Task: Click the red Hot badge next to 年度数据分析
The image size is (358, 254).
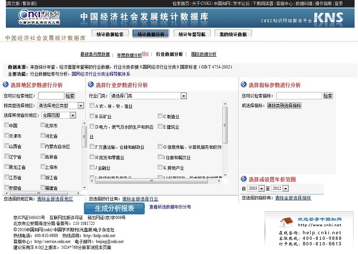Action: pyautogui.click(x=146, y=53)
